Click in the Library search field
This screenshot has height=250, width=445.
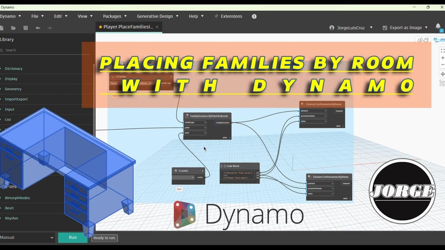click(x=45, y=50)
